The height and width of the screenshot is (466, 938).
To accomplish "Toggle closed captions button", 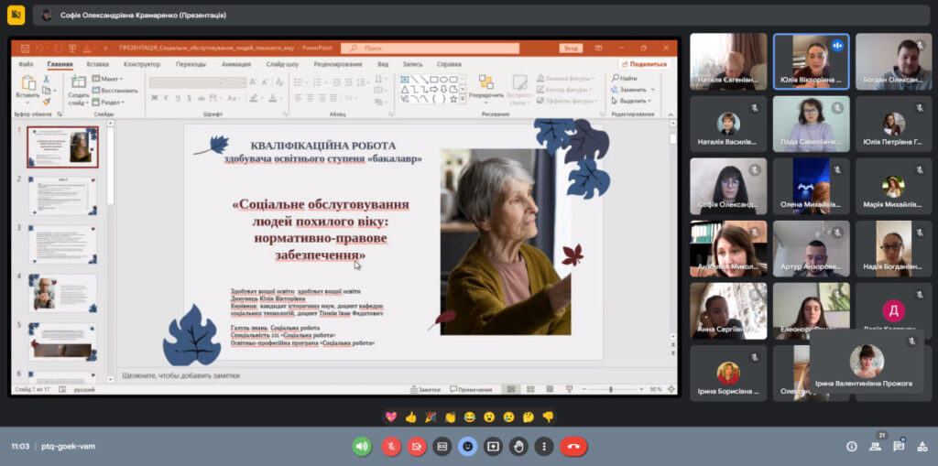I will coord(442,446).
